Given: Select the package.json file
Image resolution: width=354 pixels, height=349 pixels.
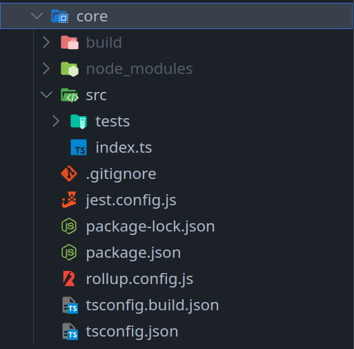Looking at the screenshot, I should click(x=177, y=252).
